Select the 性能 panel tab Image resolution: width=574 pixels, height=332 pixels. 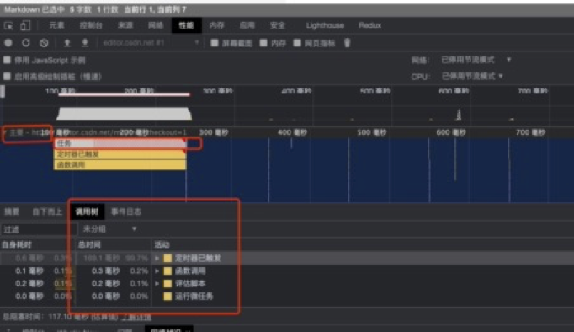(x=186, y=25)
